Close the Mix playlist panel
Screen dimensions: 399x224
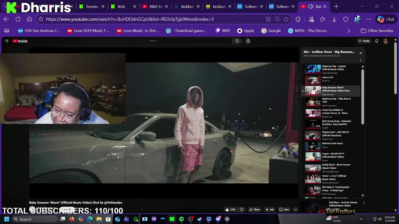(361, 53)
